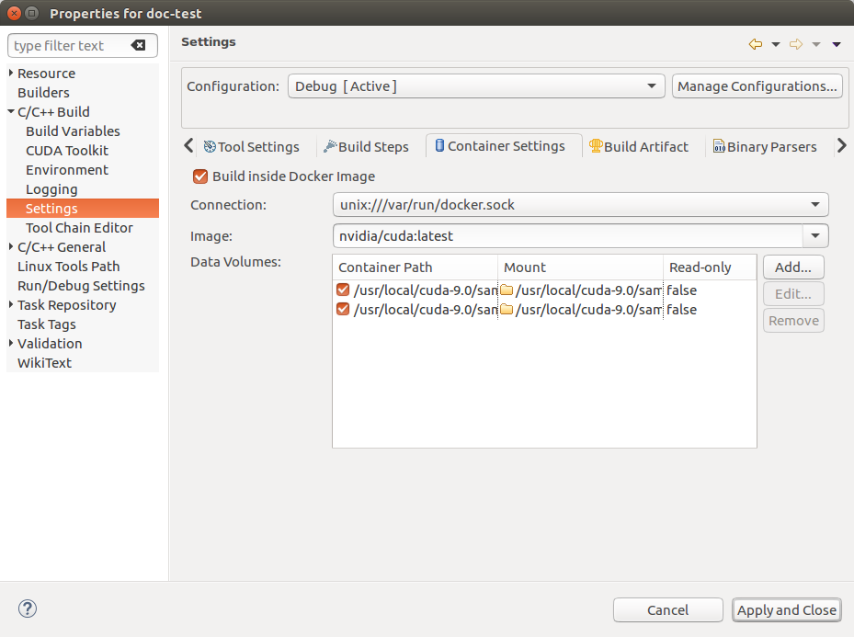Click the forward navigation arrow icon
854x637 pixels.
[x=796, y=44]
